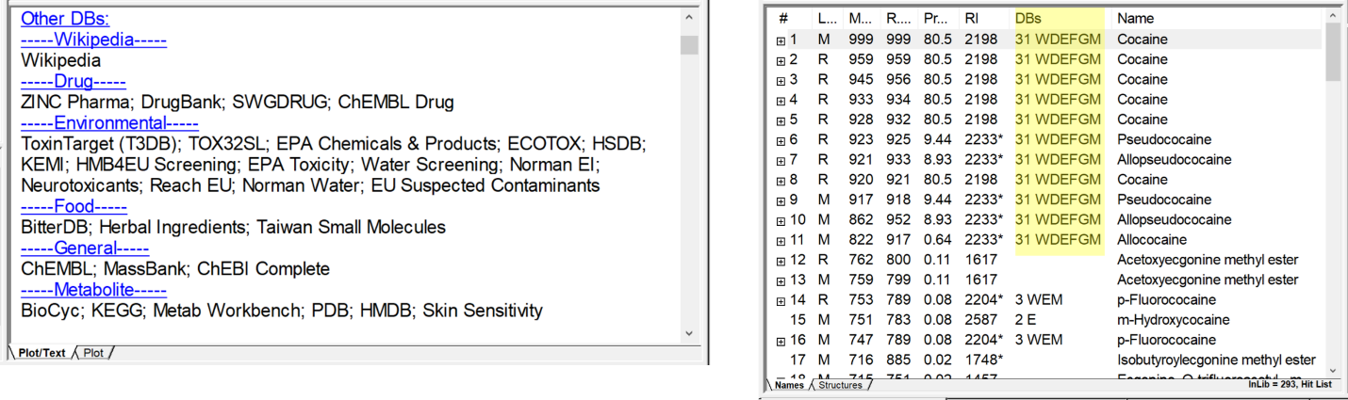Viewport: 1348px width, 400px height.
Task: Open the Environmental section header link
Action: click(109, 122)
